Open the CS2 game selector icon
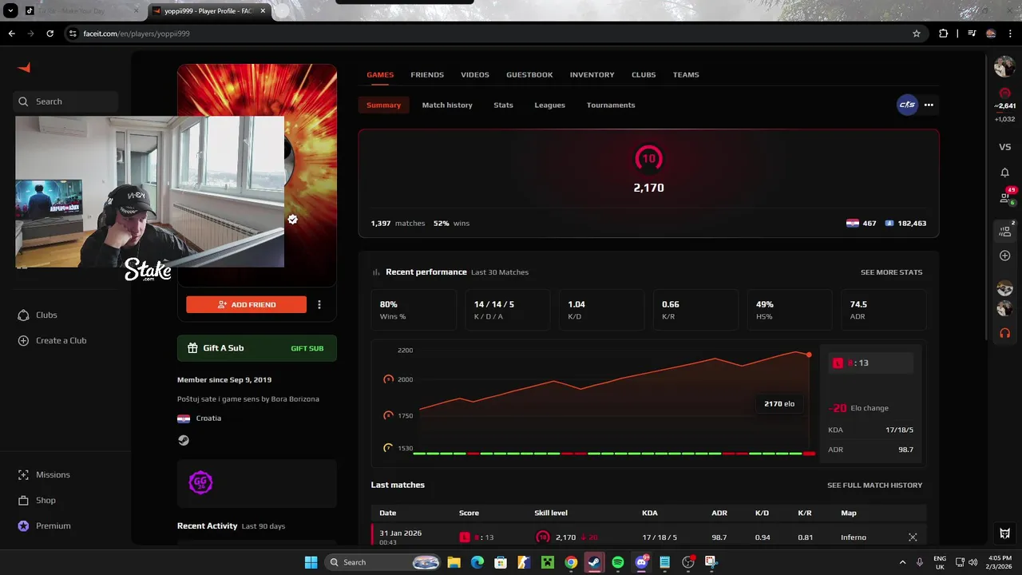 tap(907, 105)
